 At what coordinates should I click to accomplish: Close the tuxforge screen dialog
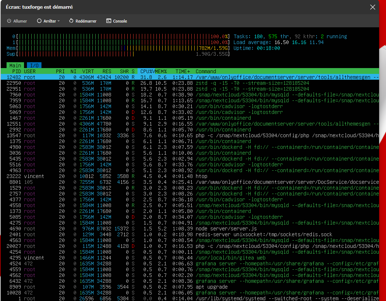click(x=373, y=7)
